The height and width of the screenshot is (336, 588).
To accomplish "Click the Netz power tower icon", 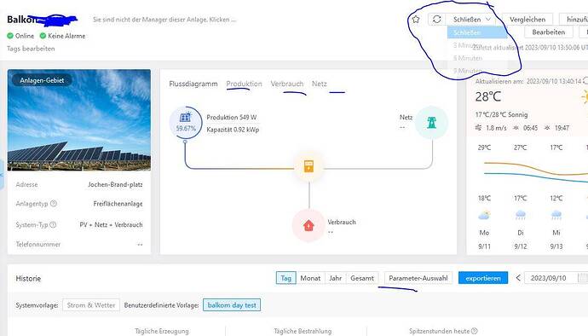I will [431, 123].
